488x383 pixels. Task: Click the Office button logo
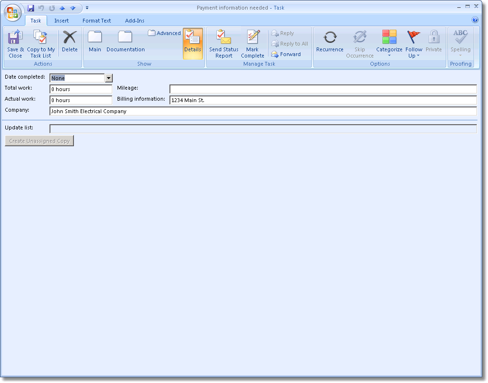(x=12, y=12)
